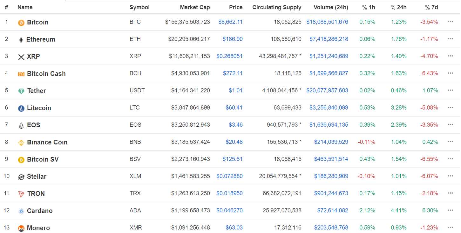The height and width of the screenshot is (233, 461).
Task: Click the Monero orange logo icon
Action: 21,228
